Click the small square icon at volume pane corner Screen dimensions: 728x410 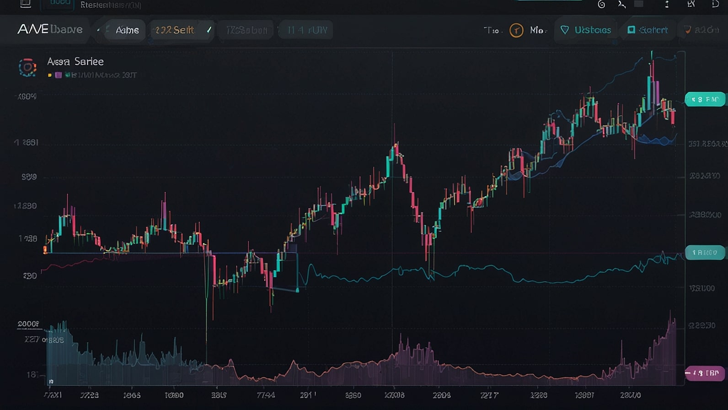click(51, 381)
